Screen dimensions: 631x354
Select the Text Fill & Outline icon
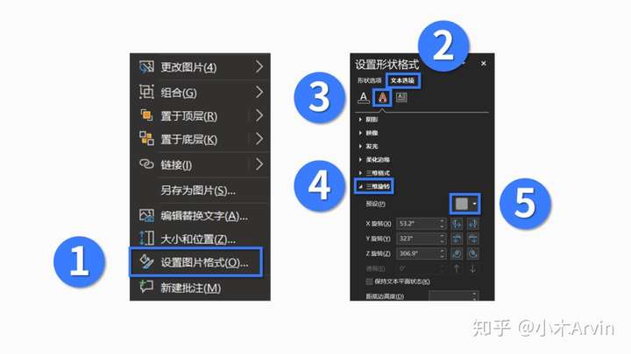click(x=364, y=98)
